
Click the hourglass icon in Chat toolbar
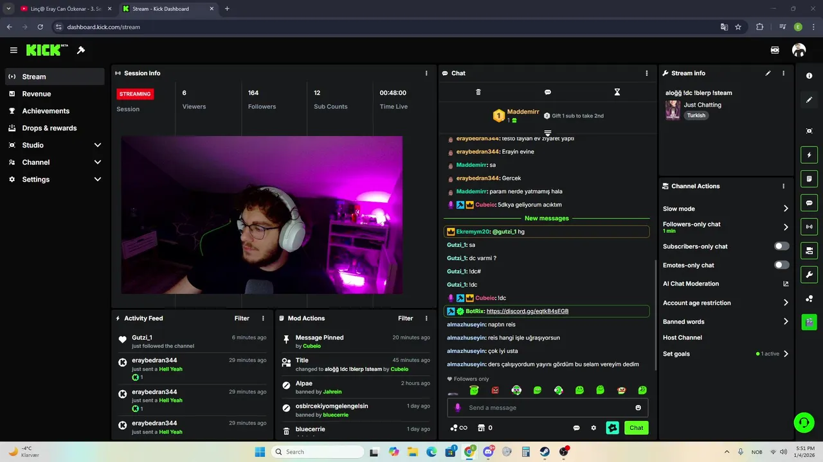(617, 92)
